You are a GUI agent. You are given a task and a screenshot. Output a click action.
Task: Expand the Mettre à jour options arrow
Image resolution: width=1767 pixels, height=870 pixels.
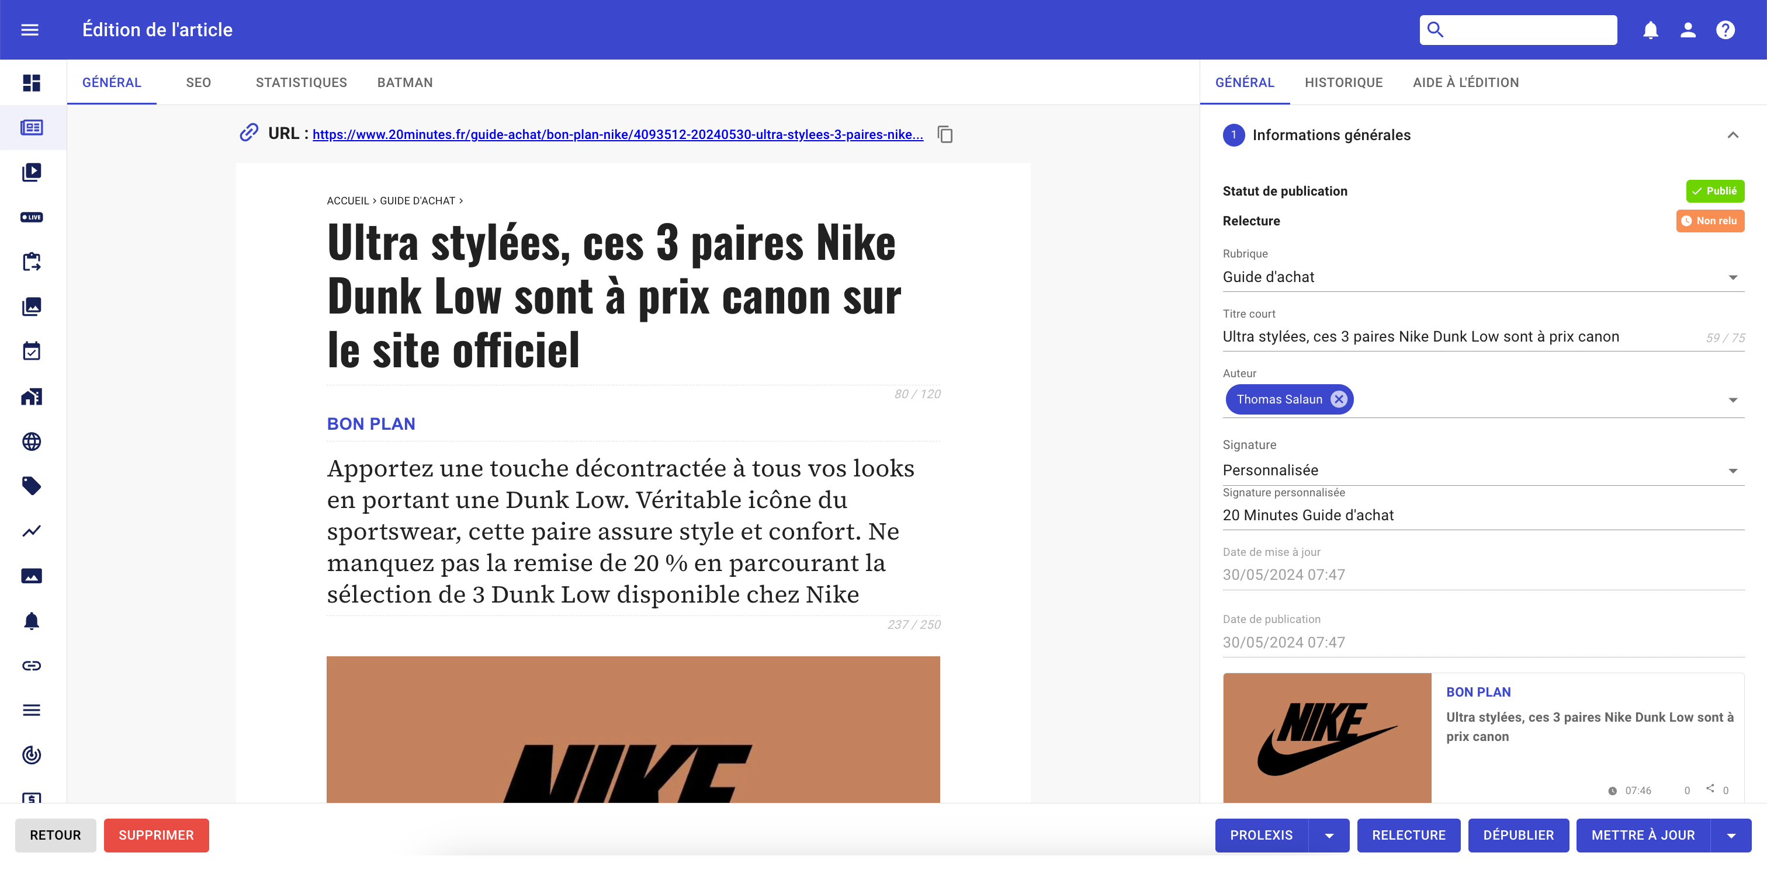coord(1731,836)
